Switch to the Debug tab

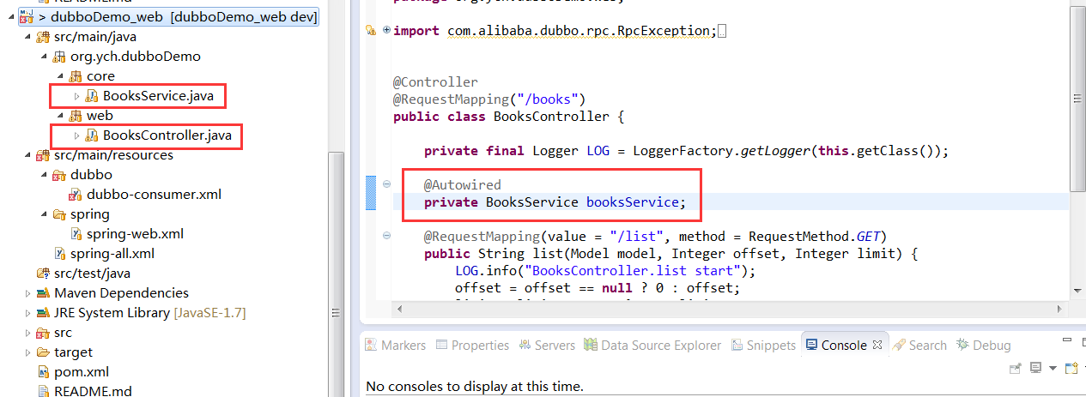pyautogui.click(x=983, y=345)
